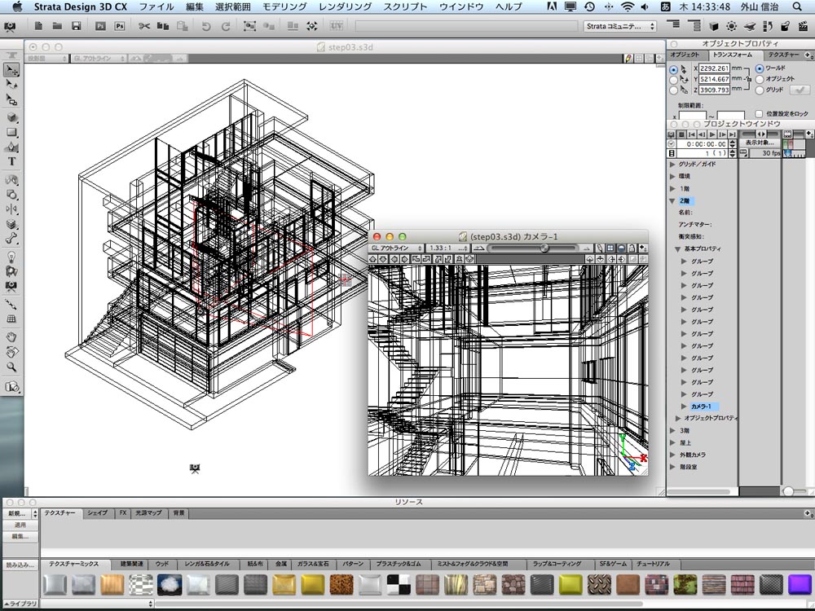Expand the 外観カメラ tree item
Screen dimensions: 815x611
(672, 455)
